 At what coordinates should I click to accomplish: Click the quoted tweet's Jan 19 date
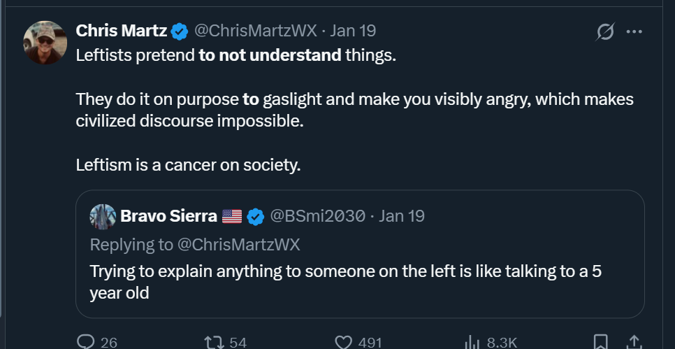coord(401,216)
